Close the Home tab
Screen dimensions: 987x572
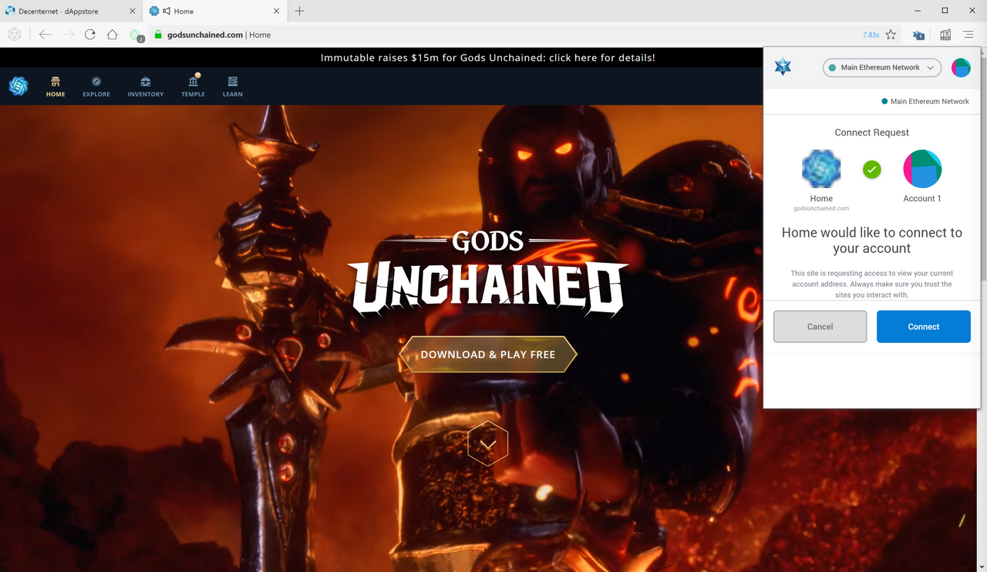(276, 11)
